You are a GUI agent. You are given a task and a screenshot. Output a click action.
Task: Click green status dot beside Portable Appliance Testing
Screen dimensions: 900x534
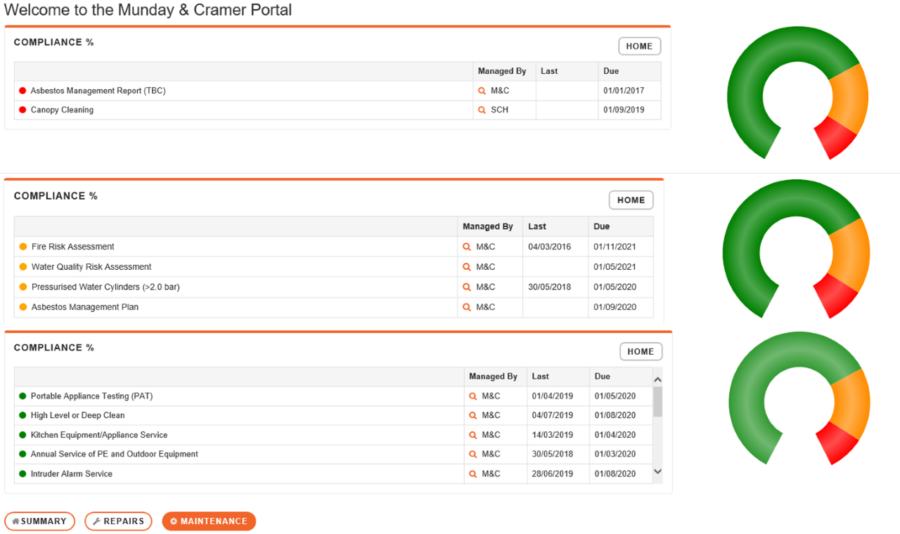(x=22, y=396)
